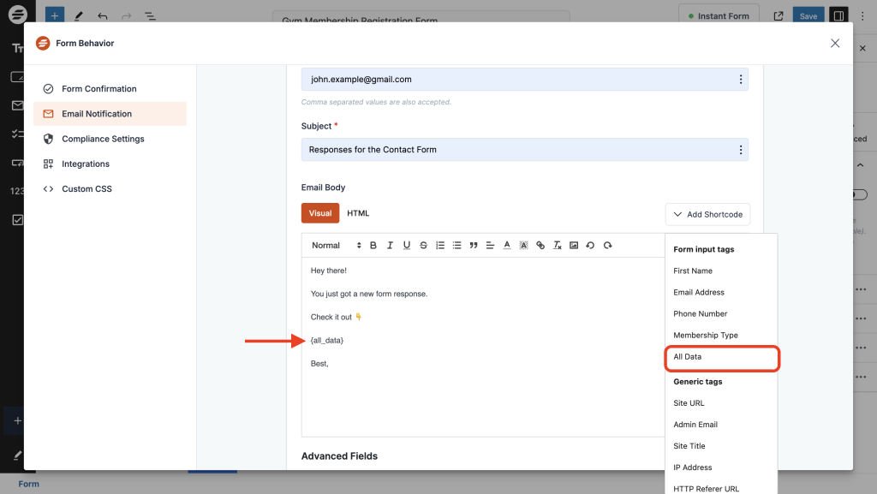Viewport: 877px width, 494px height.
Task: Click the strikethrough icon in editor toolbar
Action: [x=423, y=246]
